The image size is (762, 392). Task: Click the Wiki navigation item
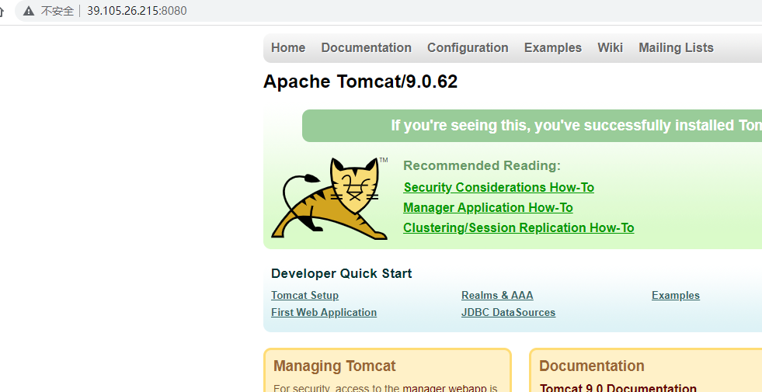(x=610, y=47)
